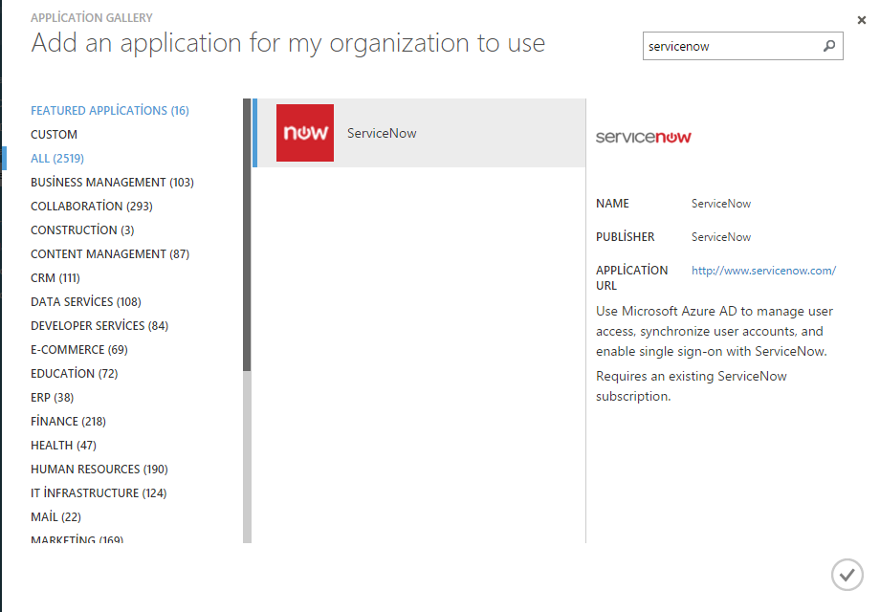The image size is (880, 612).
Task: Select the ServiceNow result row
Action: point(419,133)
